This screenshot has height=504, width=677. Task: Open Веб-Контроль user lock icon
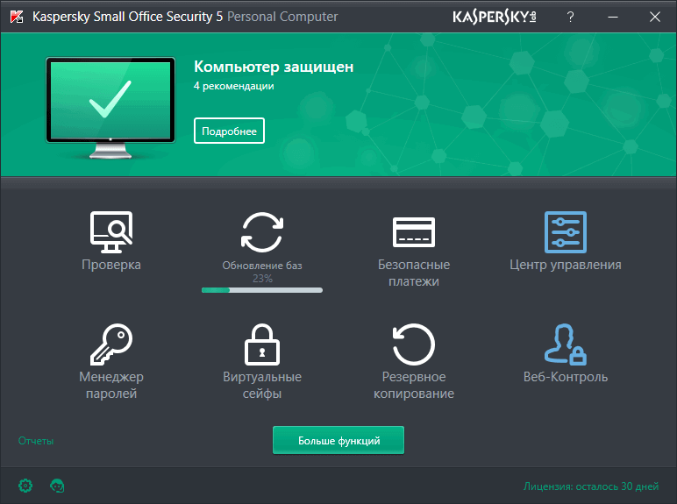[565, 344]
